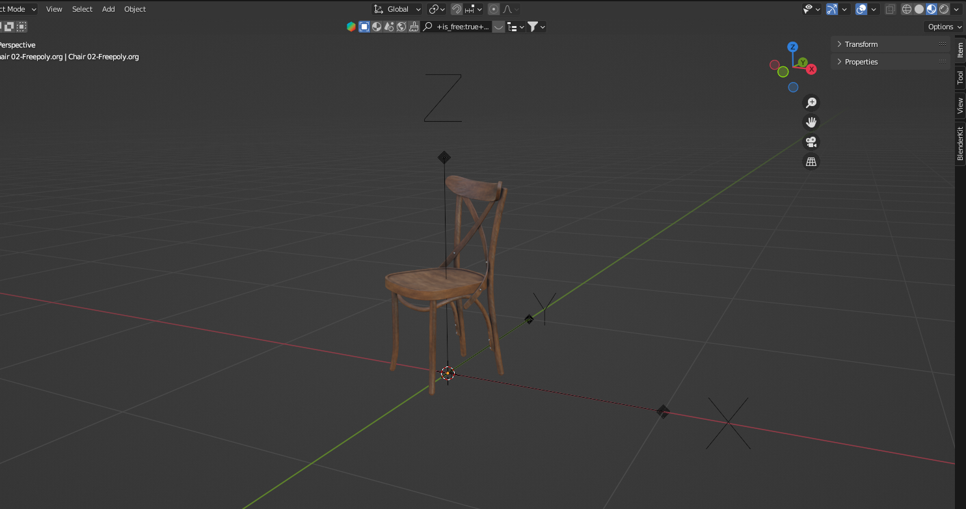
Task: Click the BlenderKit search field
Action: 456,27
